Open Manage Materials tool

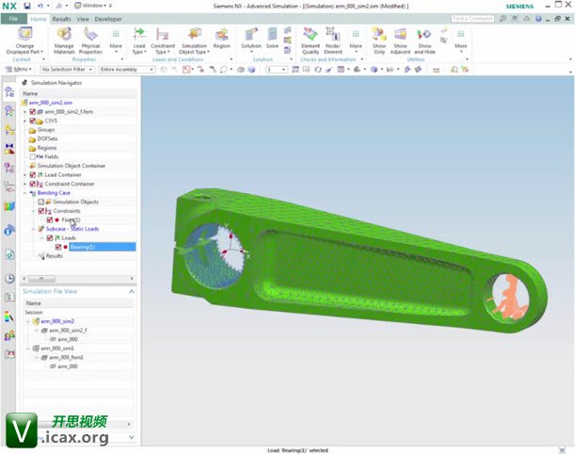click(64, 41)
